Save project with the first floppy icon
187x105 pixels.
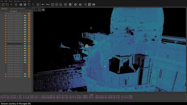click(21, 5)
